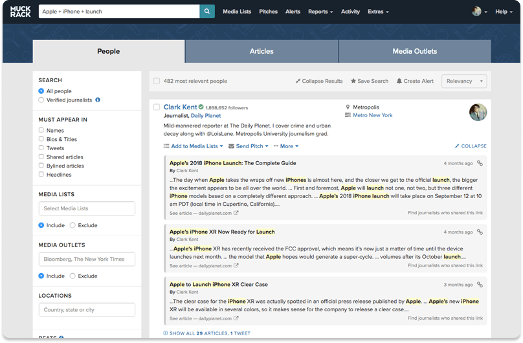Click Clark Kent's profile photo thumbnail

point(478,112)
